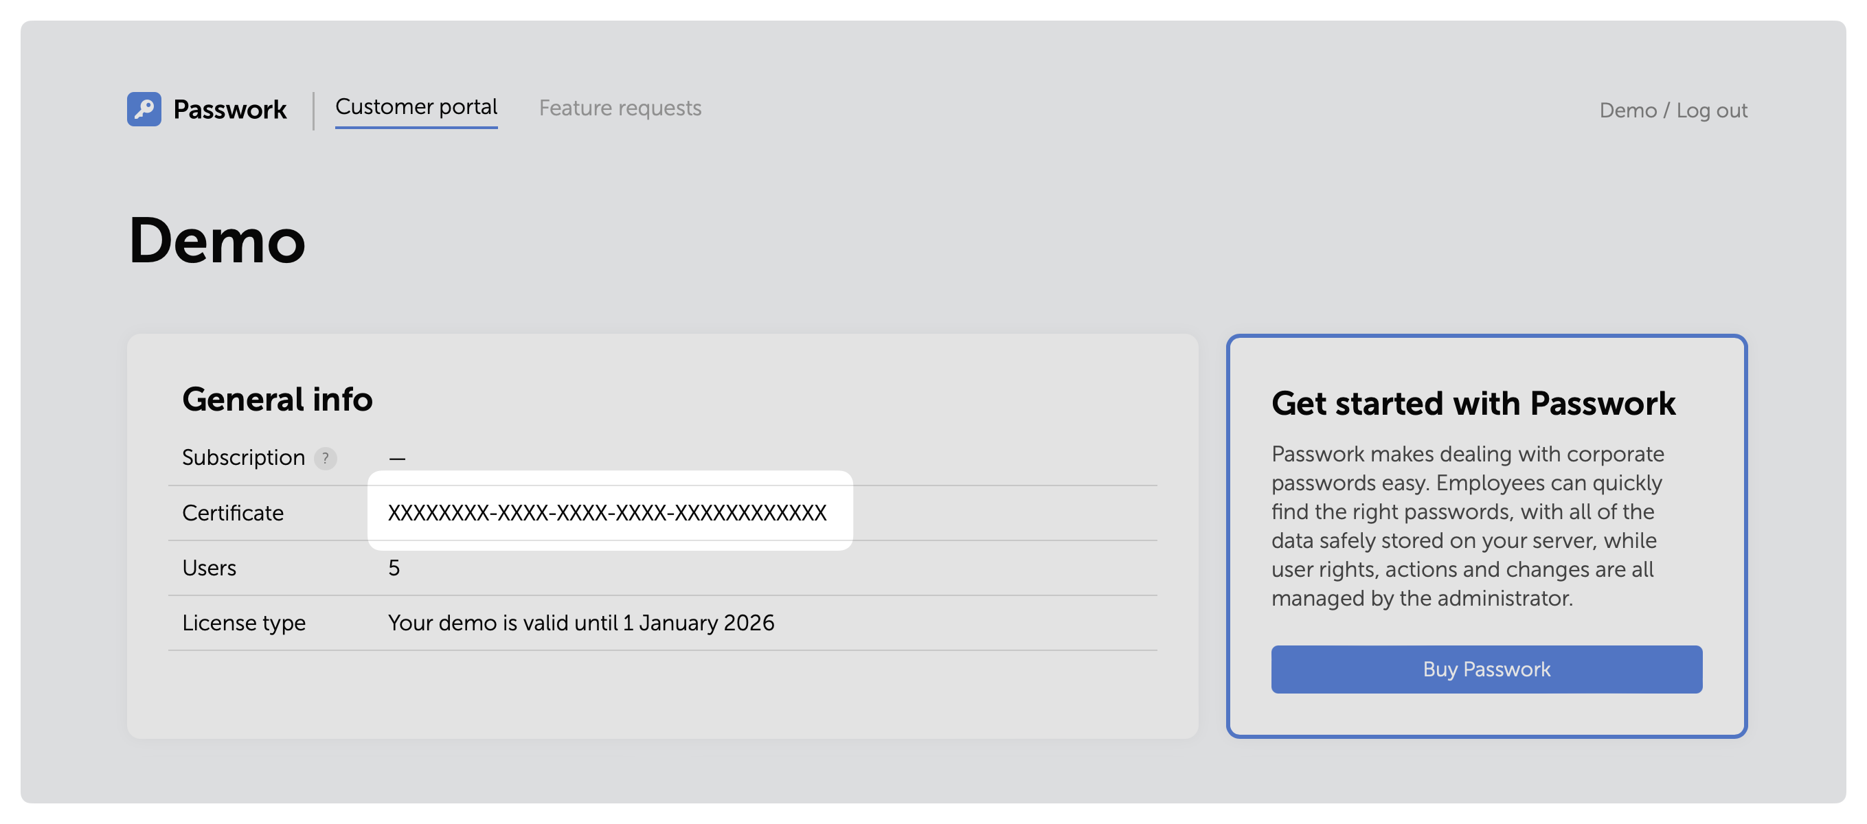Click the Buy Passwork button

click(x=1486, y=669)
